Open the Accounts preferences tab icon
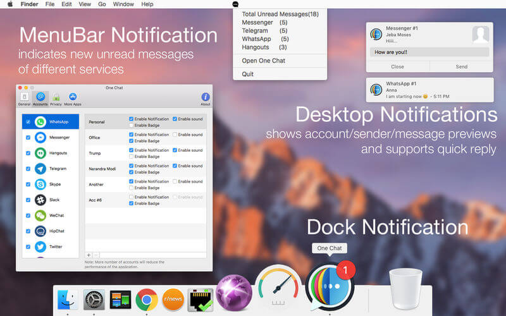Screen dimensions: 506x316 coord(40,97)
